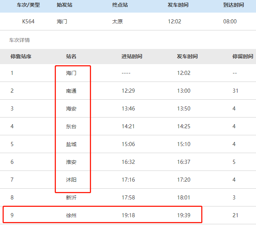Click the 进站时间 column header
Screen dimensions: 256x225
132,57
